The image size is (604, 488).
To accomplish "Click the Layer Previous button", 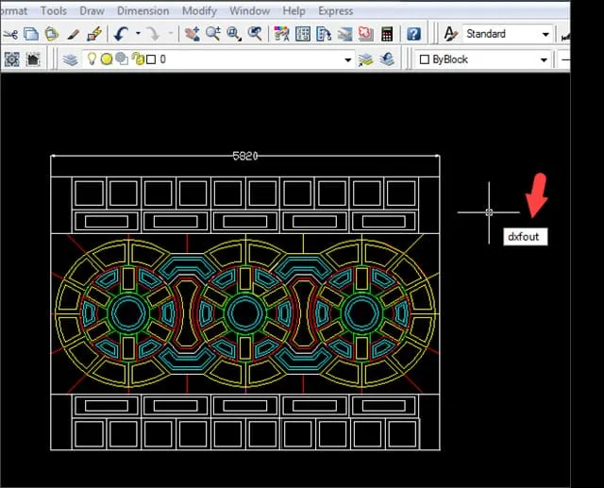I will pos(387,59).
